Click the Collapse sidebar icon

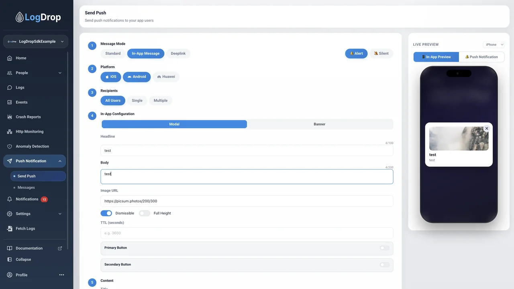click(x=10, y=259)
